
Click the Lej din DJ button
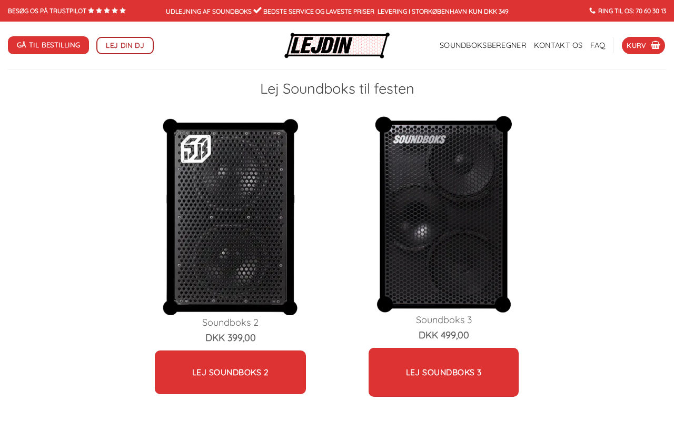125,45
